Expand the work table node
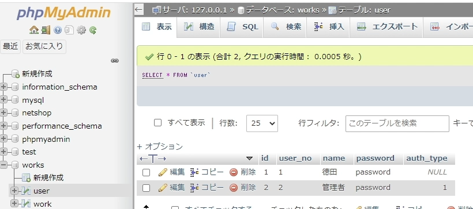Screen dimensions: 473x209 coord(14,204)
